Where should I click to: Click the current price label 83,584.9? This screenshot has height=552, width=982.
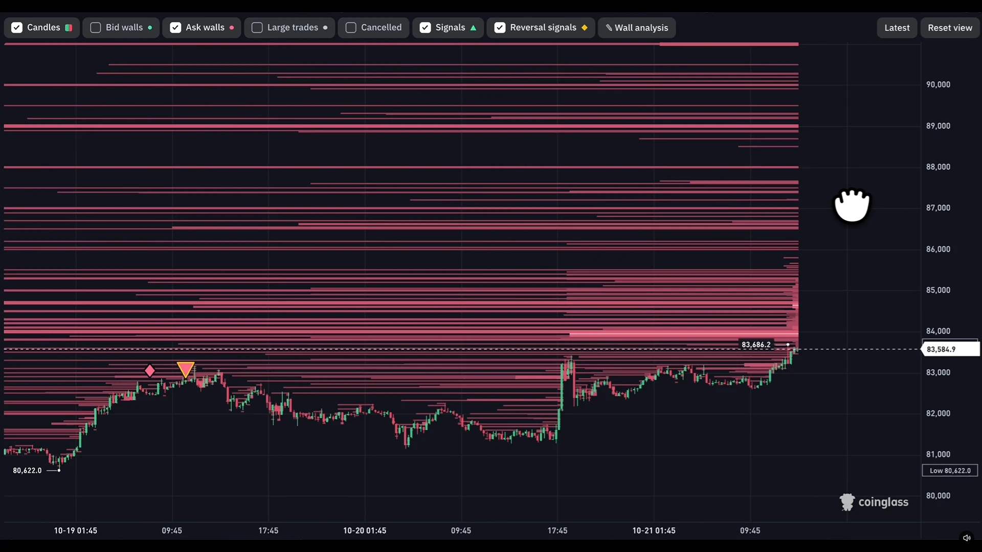950,350
